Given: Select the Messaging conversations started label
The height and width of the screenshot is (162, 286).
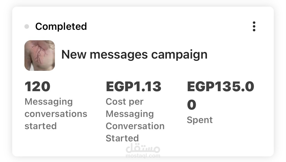Looking at the screenshot, I should point(56,114).
